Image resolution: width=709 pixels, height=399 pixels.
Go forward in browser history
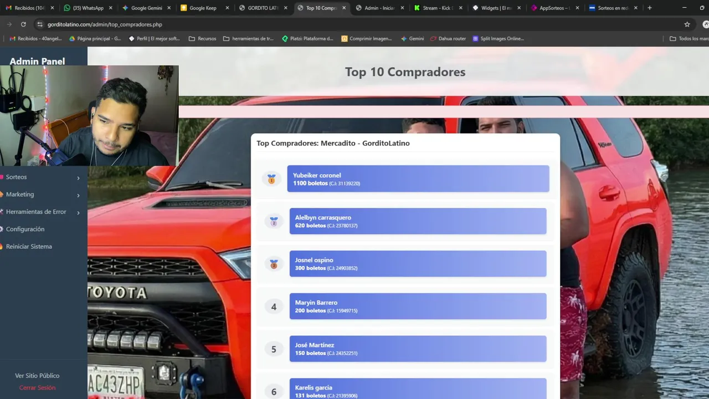(9, 24)
